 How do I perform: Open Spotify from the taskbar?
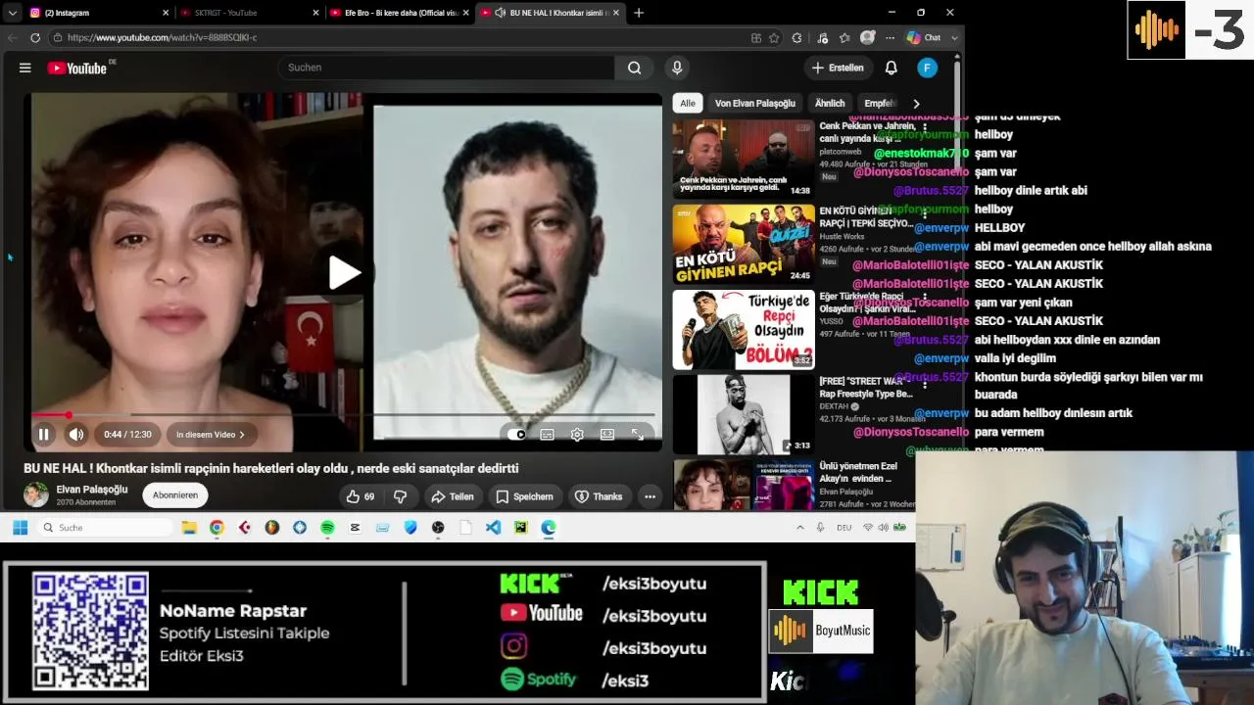(x=327, y=528)
